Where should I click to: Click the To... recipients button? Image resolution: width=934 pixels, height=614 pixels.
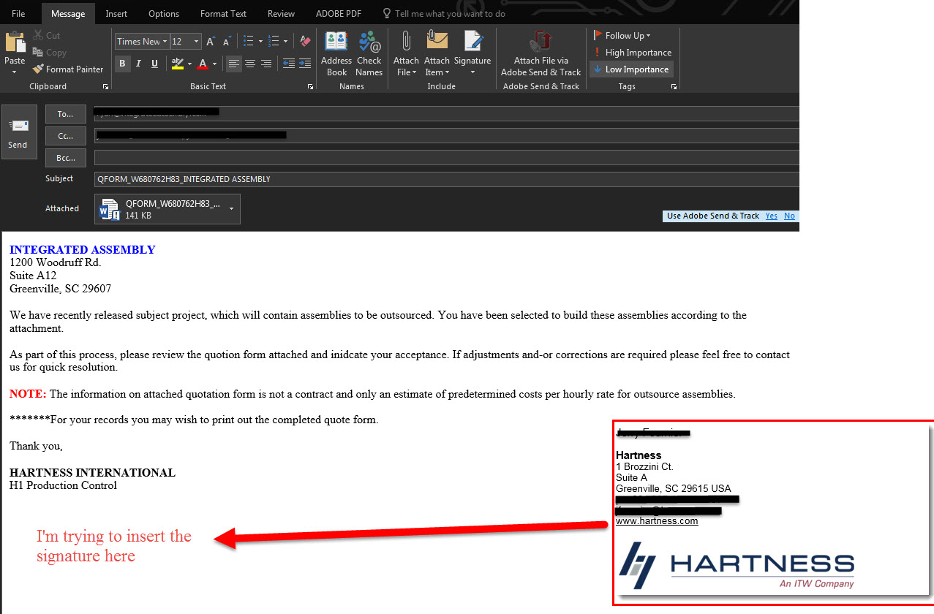click(x=66, y=114)
